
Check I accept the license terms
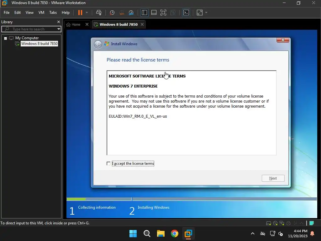[108, 163]
